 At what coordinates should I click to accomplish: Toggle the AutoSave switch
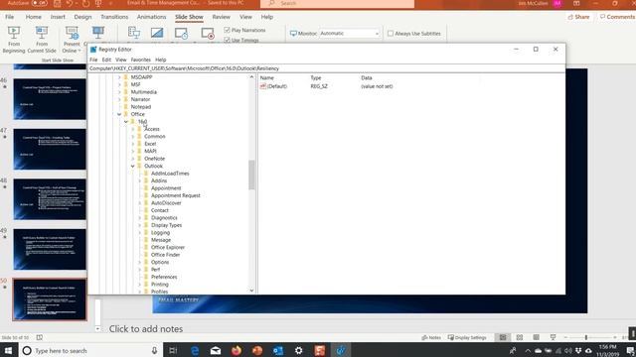tap(40, 3)
